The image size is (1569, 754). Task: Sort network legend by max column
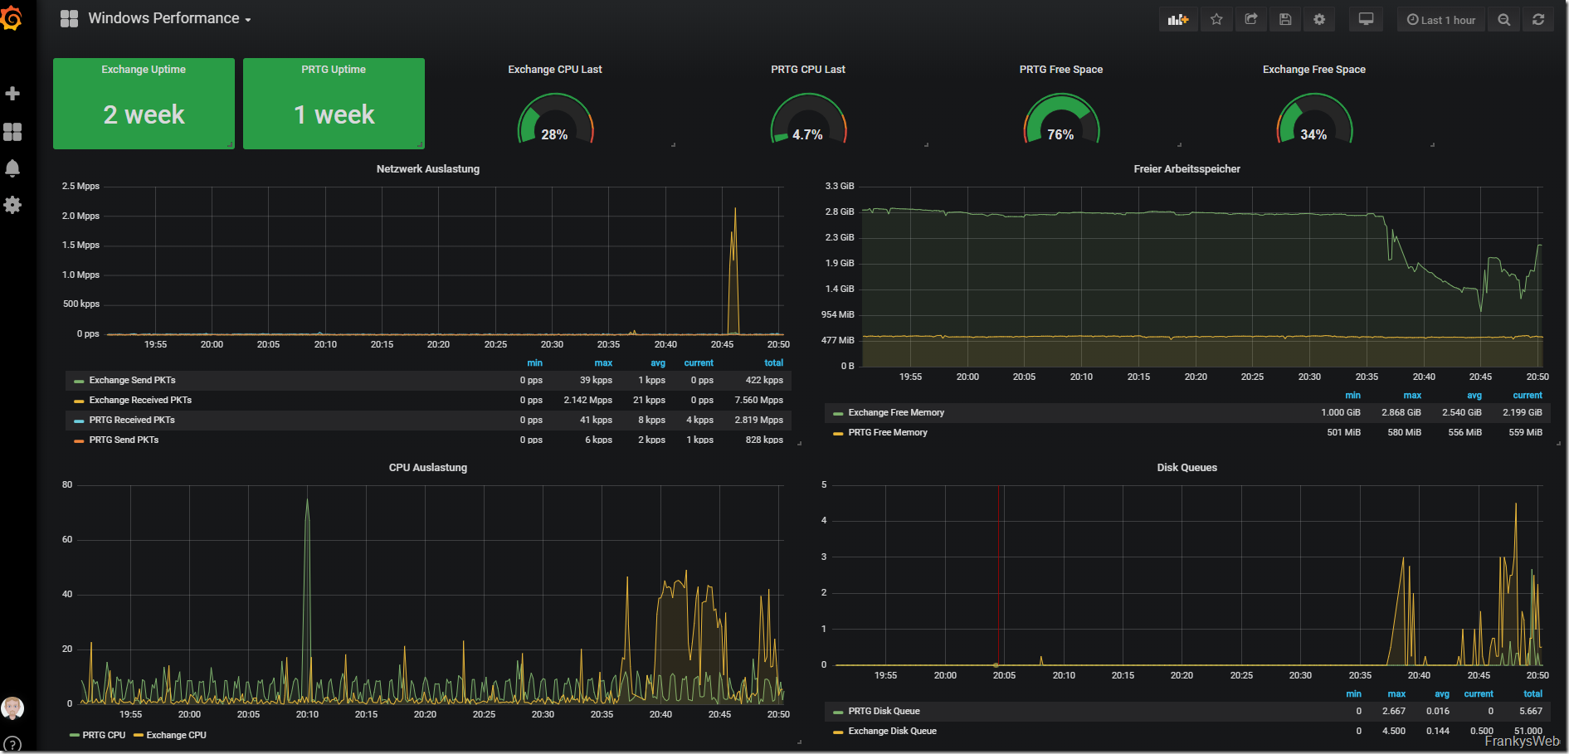(603, 362)
